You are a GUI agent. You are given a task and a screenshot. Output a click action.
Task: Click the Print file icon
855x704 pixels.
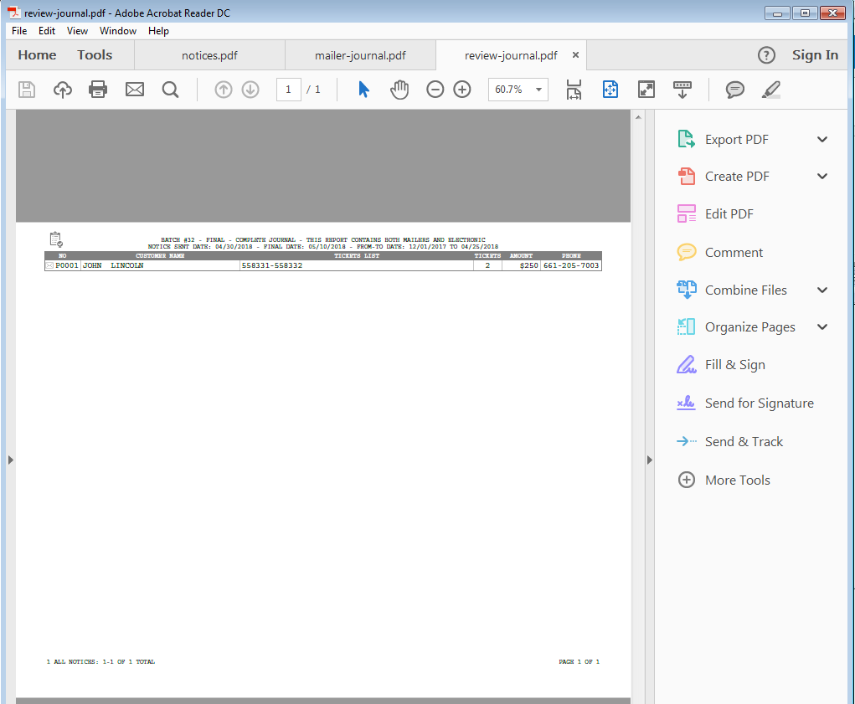tap(98, 90)
